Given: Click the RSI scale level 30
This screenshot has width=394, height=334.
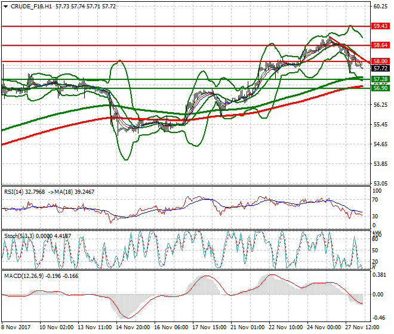Looking at the screenshot, I should coord(375,217).
